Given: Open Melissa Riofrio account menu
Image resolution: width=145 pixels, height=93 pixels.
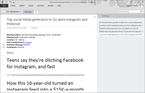Looking at the screenshot, I should (133, 6).
